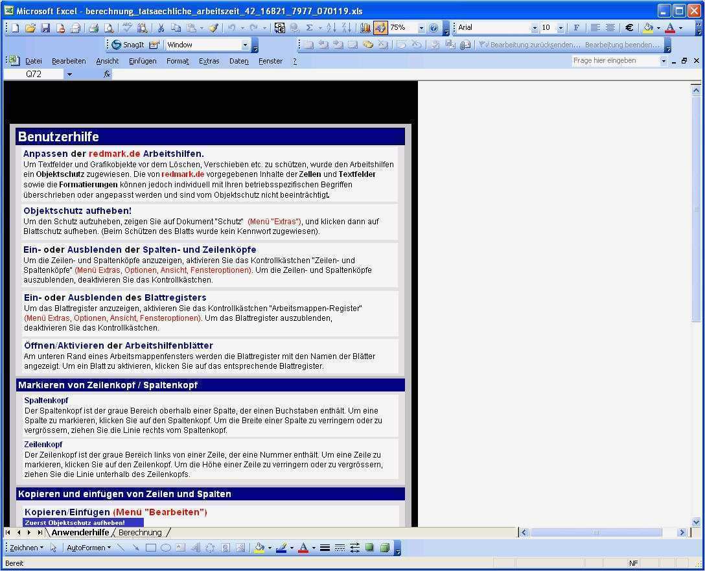The image size is (705, 571).
Task: Click the first-sheet navigation arrow
Action: point(8,532)
